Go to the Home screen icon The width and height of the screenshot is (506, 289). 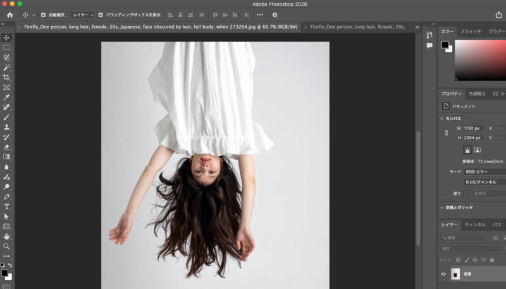point(9,15)
